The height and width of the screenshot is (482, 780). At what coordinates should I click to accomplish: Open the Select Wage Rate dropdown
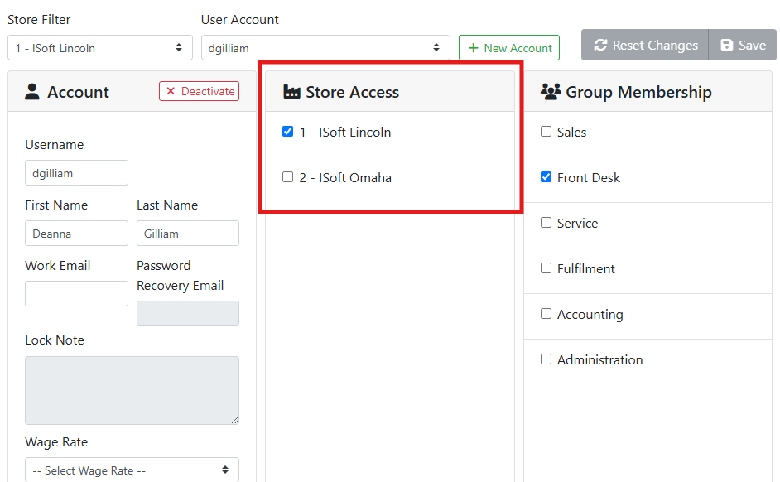[x=132, y=470]
